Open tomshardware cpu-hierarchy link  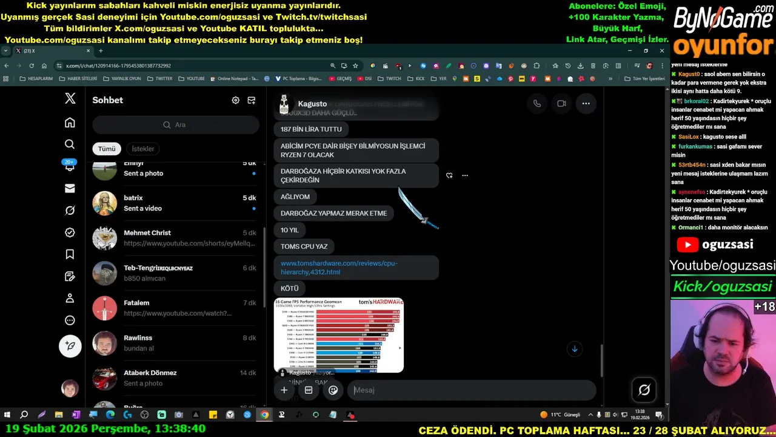point(339,268)
